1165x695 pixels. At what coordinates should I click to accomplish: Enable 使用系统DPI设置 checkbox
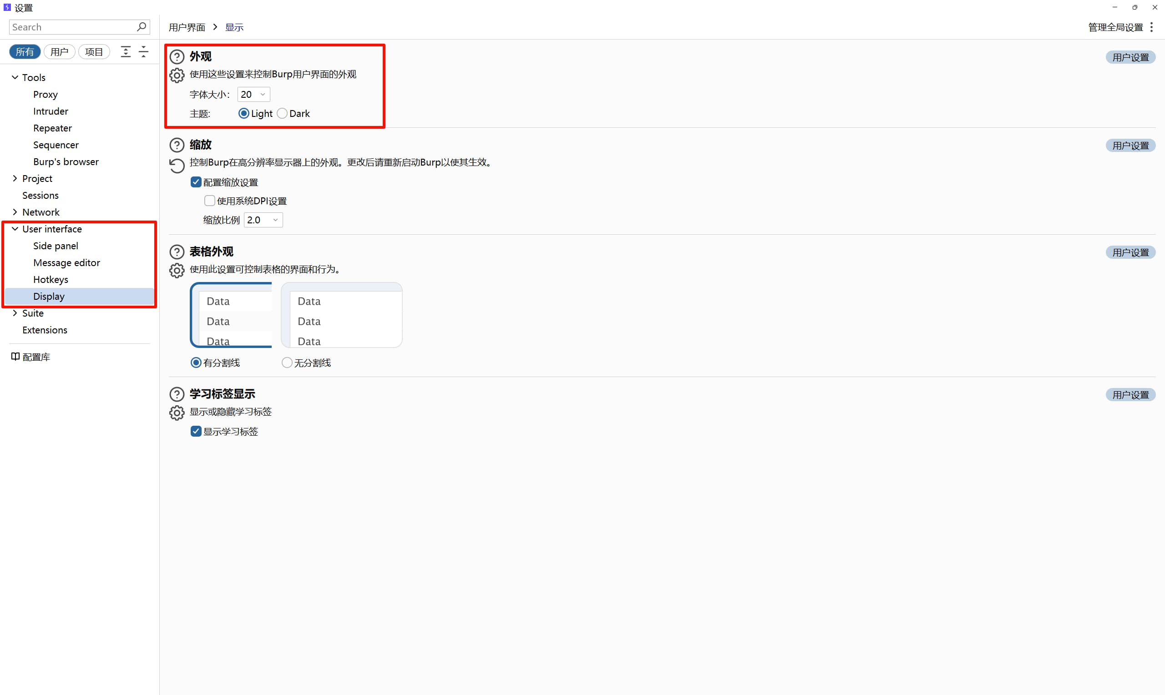[209, 201]
